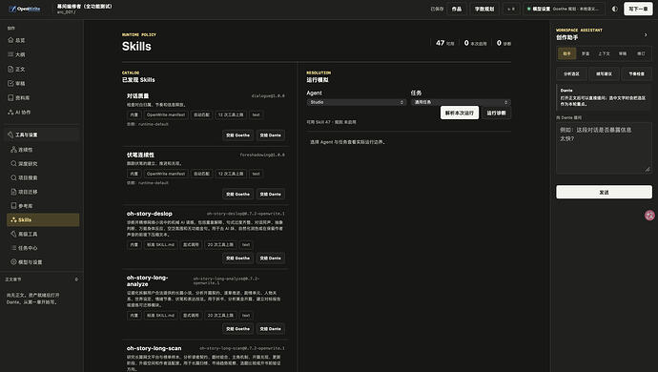Select the highlighted Skills sidebar item
Viewport: 658px width, 372px height.
pyautogui.click(x=43, y=219)
